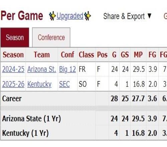Image resolution: width=167 pixels, height=147 pixels.
Task: Open the Arizona St. team link
Action: coord(42,69)
